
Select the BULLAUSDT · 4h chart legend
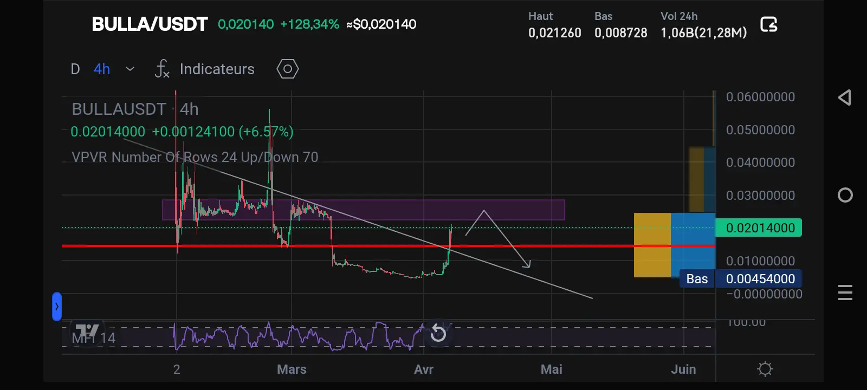click(135, 109)
